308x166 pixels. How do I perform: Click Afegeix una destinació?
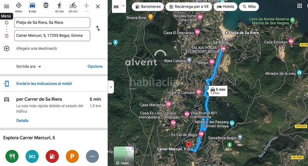point(37,48)
